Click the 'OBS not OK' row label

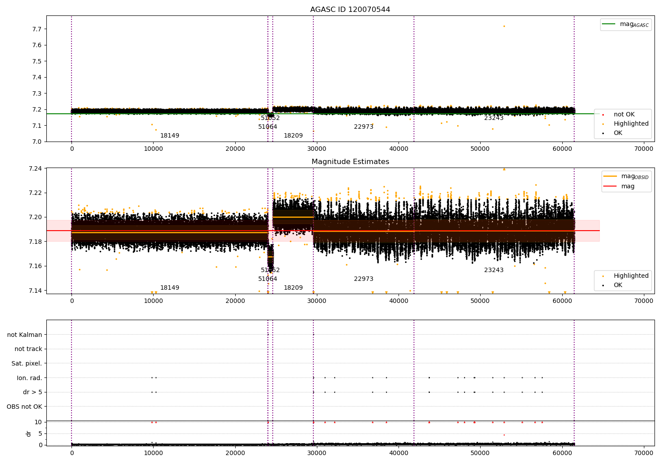point(24,407)
